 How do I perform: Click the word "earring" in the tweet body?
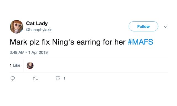coord(88,42)
